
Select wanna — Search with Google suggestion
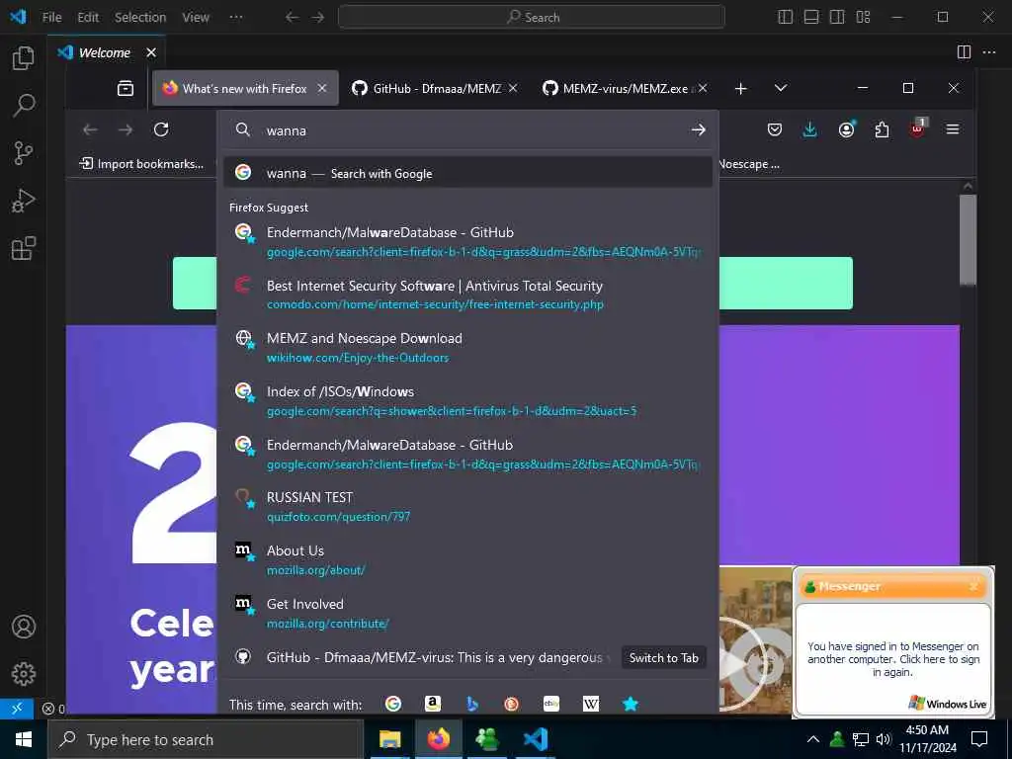pos(467,173)
